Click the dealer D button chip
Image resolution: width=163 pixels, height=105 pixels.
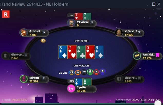[43, 41]
